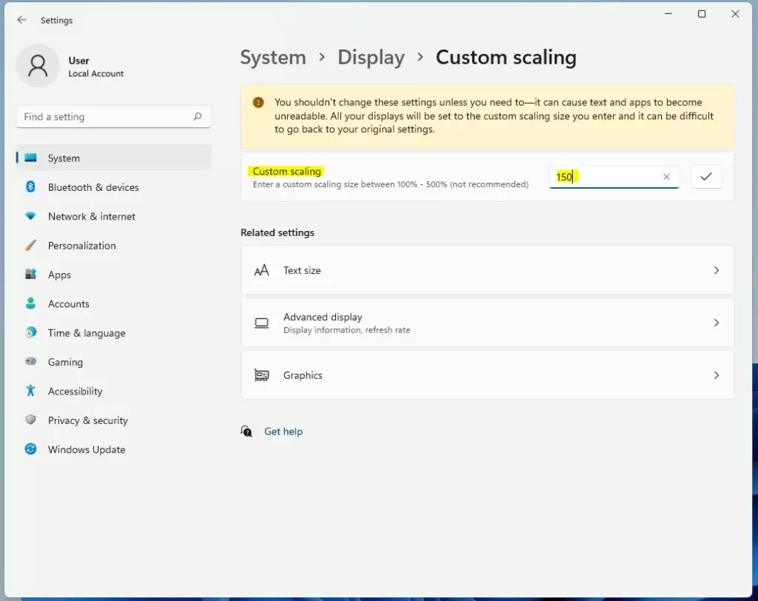The image size is (758, 601).
Task: Confirm custom scaling with checkmark button
Action: 705,177
